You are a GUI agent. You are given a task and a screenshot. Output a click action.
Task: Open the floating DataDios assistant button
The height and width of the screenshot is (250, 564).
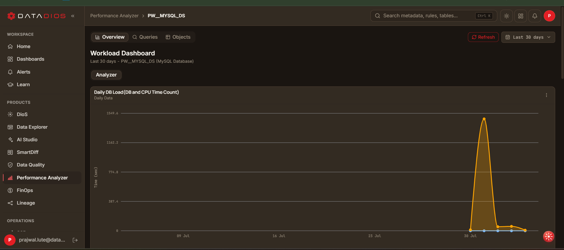(x=548, y=237)
